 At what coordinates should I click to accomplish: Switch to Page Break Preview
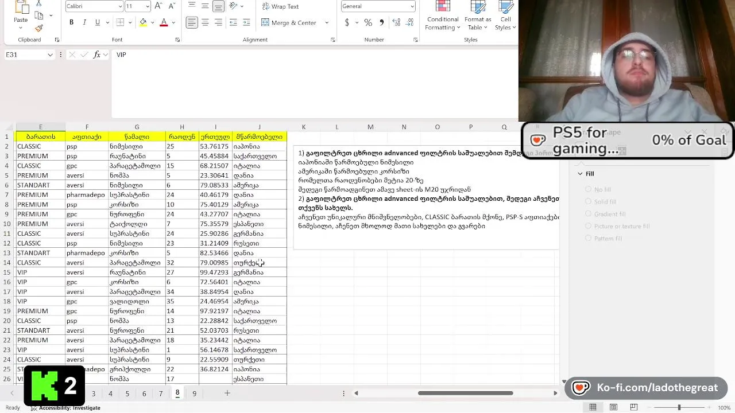(x=634, y=407)
